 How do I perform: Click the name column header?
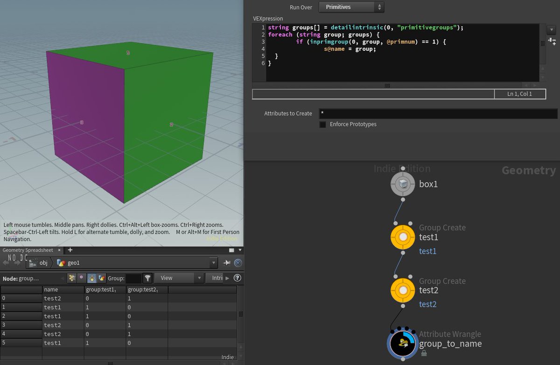pos(63,290)
